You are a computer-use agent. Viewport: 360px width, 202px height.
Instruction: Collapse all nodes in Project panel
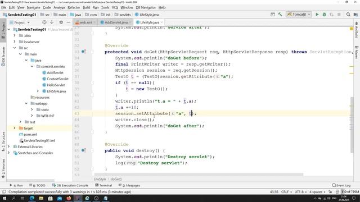(52, 22)
